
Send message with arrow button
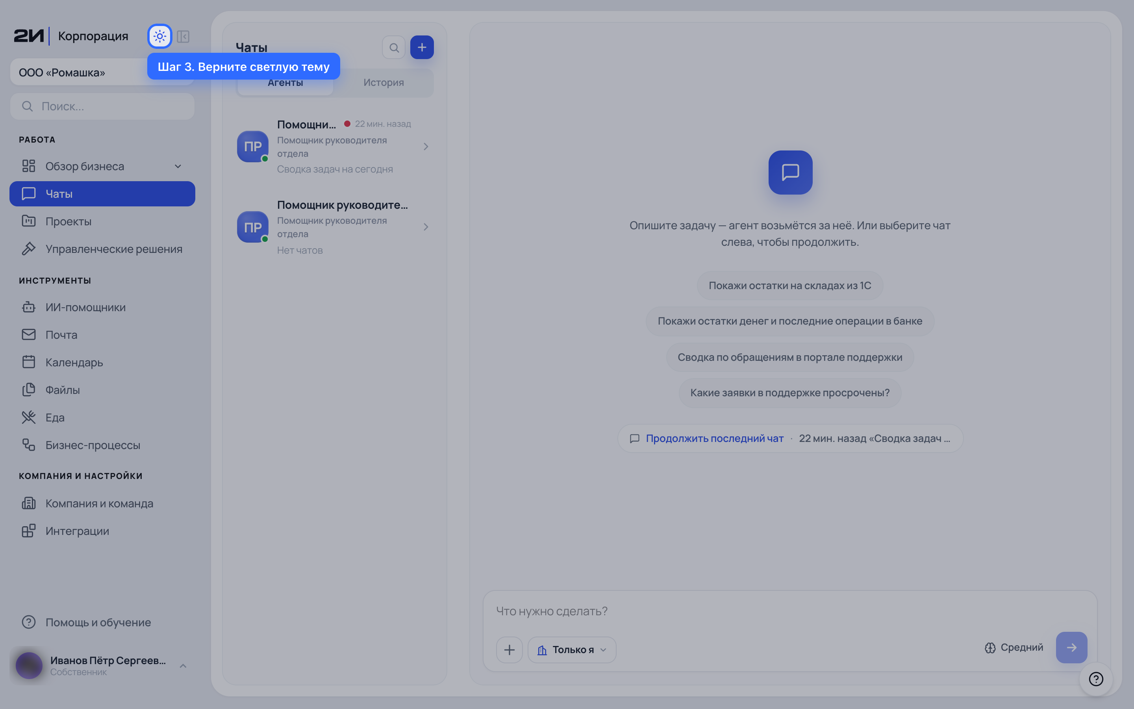(1071, 648)
